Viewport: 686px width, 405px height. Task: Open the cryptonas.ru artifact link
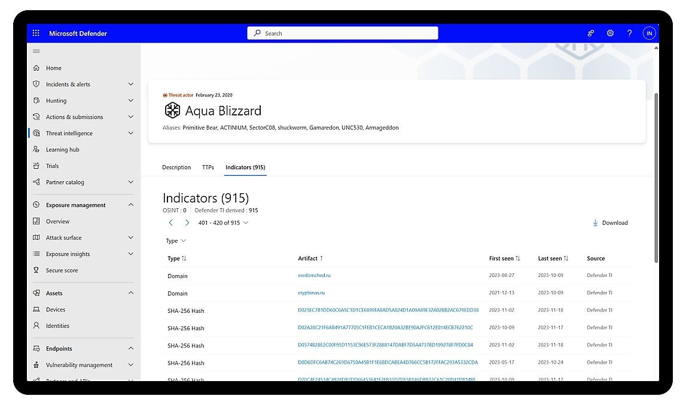(311, 293)
